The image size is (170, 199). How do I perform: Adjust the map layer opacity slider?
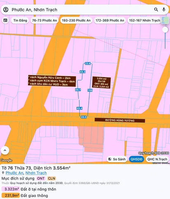coord(165,30)
